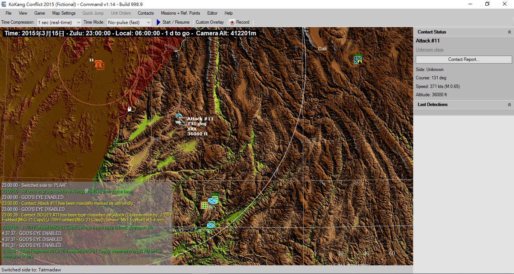Open the Contact Report... button
The width and height of the screenshot is (514, 274).
tap(464, 59)
